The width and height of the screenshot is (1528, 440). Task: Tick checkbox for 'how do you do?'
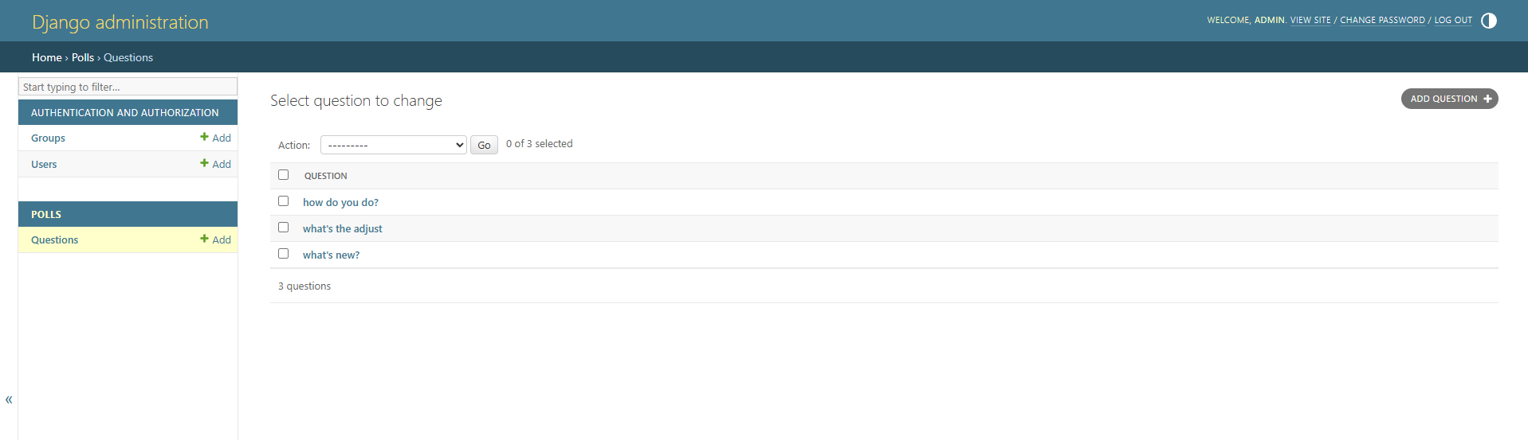pos(283,201)
